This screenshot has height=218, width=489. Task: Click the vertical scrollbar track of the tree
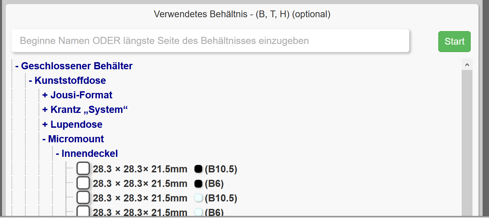467,142
